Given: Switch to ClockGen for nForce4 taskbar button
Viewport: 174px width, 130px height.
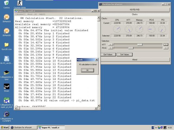Looking at the screenshot, I should coord(23,128).
